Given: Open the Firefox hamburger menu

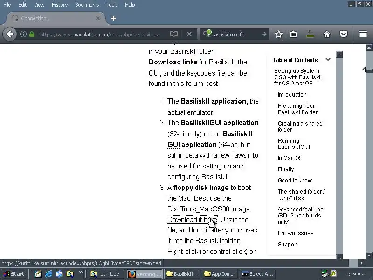Looking at the screenshot, I should coord(363,34).
